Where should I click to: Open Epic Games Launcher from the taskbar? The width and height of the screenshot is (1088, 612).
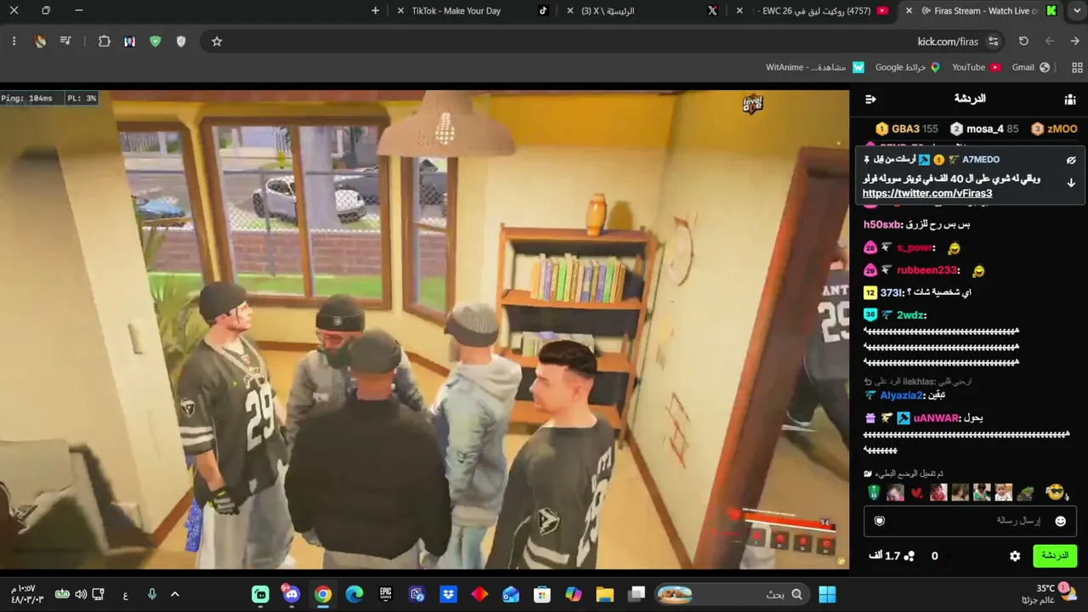pos(386,595)
